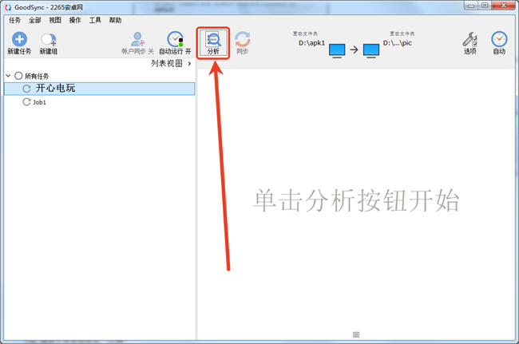Open 自动 auto schedule clock icon
The height and width of the screenshot is (344, 519).
[499, 39]
